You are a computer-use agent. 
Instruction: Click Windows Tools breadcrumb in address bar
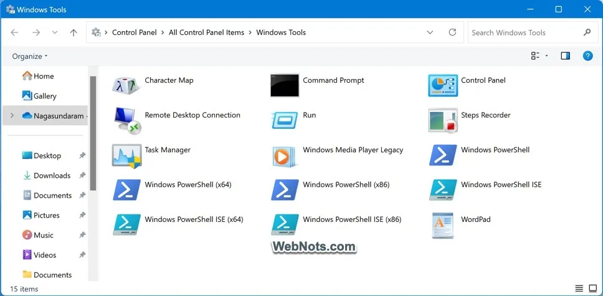point(281,32)
